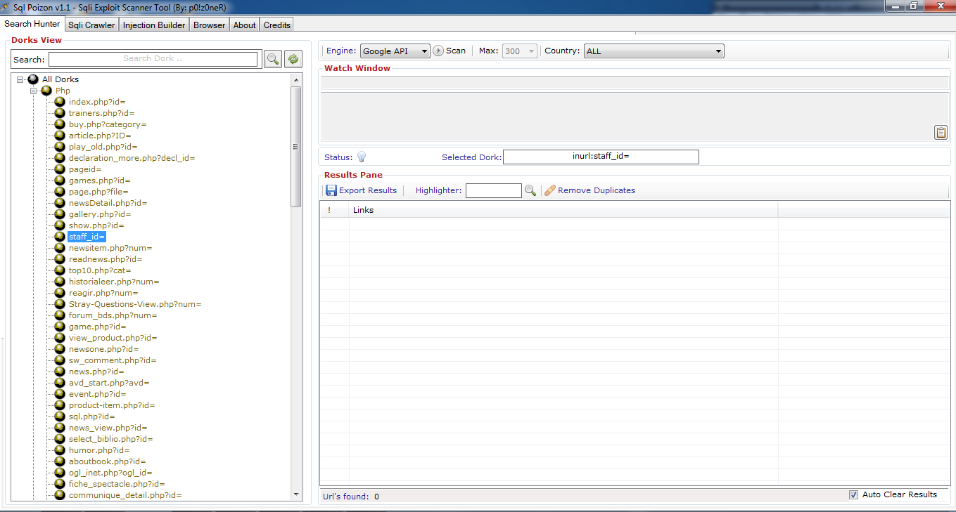Click the Scan play icon
The width and height of the screenshot is (956, 512).
(x=438, y=51)
